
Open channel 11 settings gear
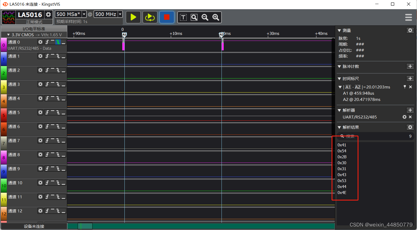[40, 197]
